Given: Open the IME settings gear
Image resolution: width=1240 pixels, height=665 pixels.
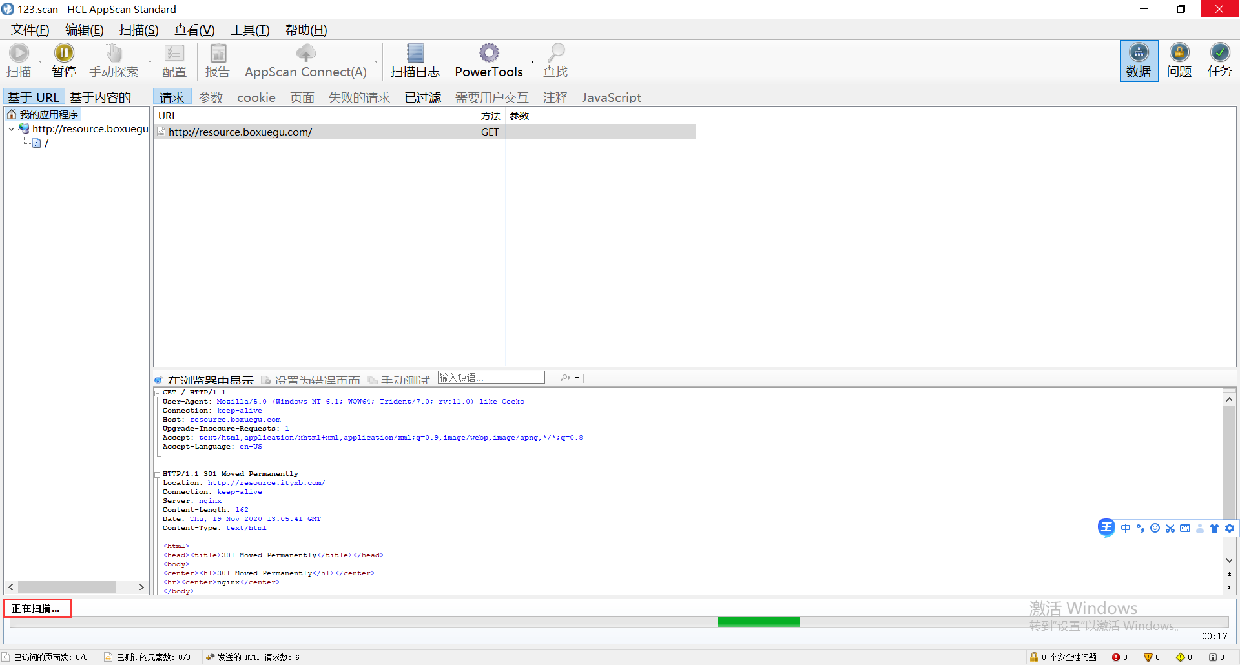Looking at the screenshot, I should (1230, 528).
